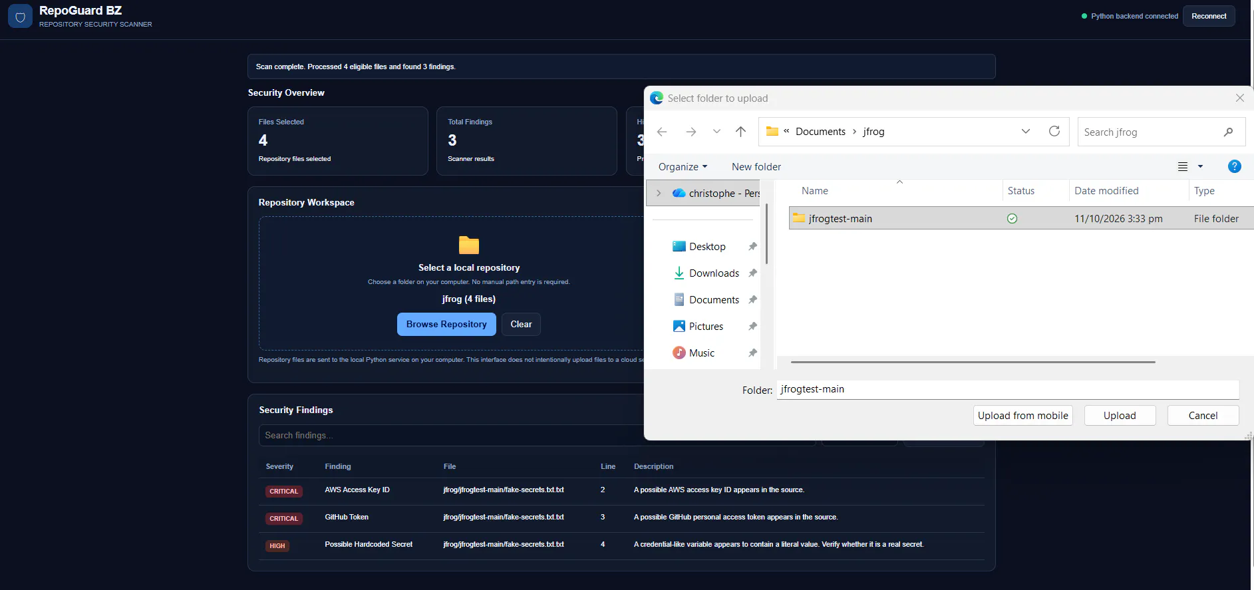Screen dimensions: 1254x590
Task: Click the jfrog (4 files) label
Action: 469,299
